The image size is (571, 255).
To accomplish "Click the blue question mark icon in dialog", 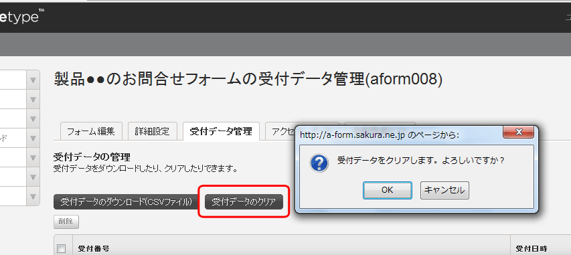I will point(319,163).
